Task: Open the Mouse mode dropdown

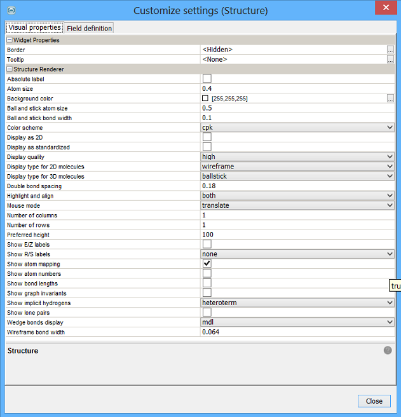Action: click(390, 205)
